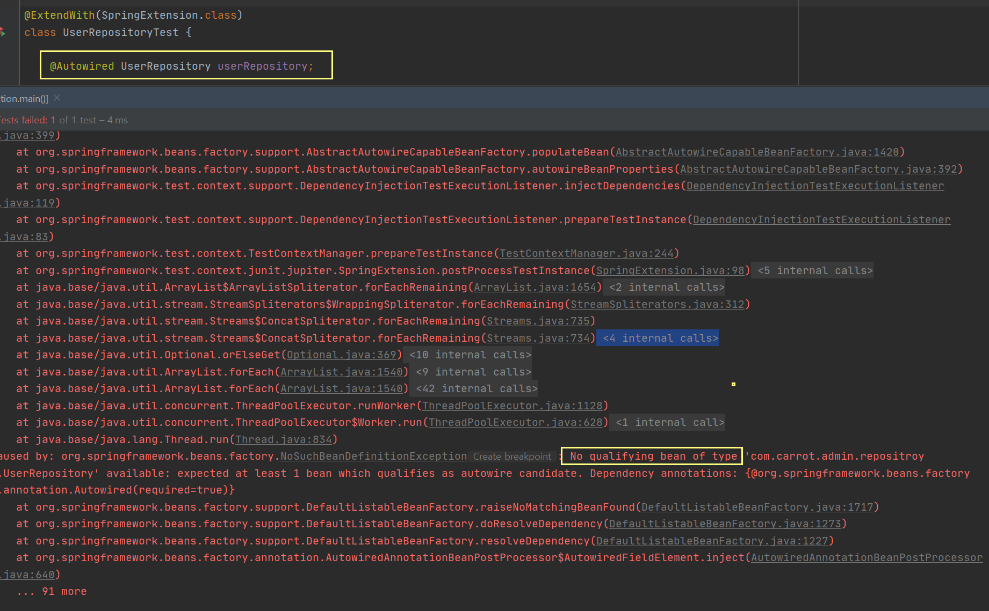The width and height of the screenshot is (989, 611).
Task: Open DependencyInjectionTestExecutionListener link on prepareTestInstance line
Action: (x=821, y=220)
